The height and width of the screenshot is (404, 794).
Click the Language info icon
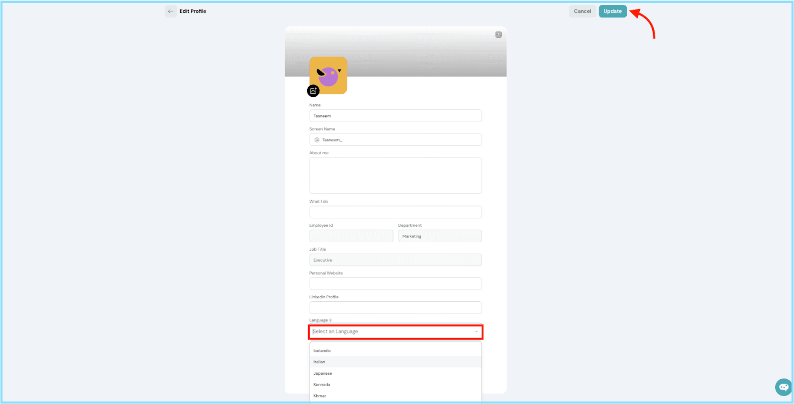click(x=331, y=321)
